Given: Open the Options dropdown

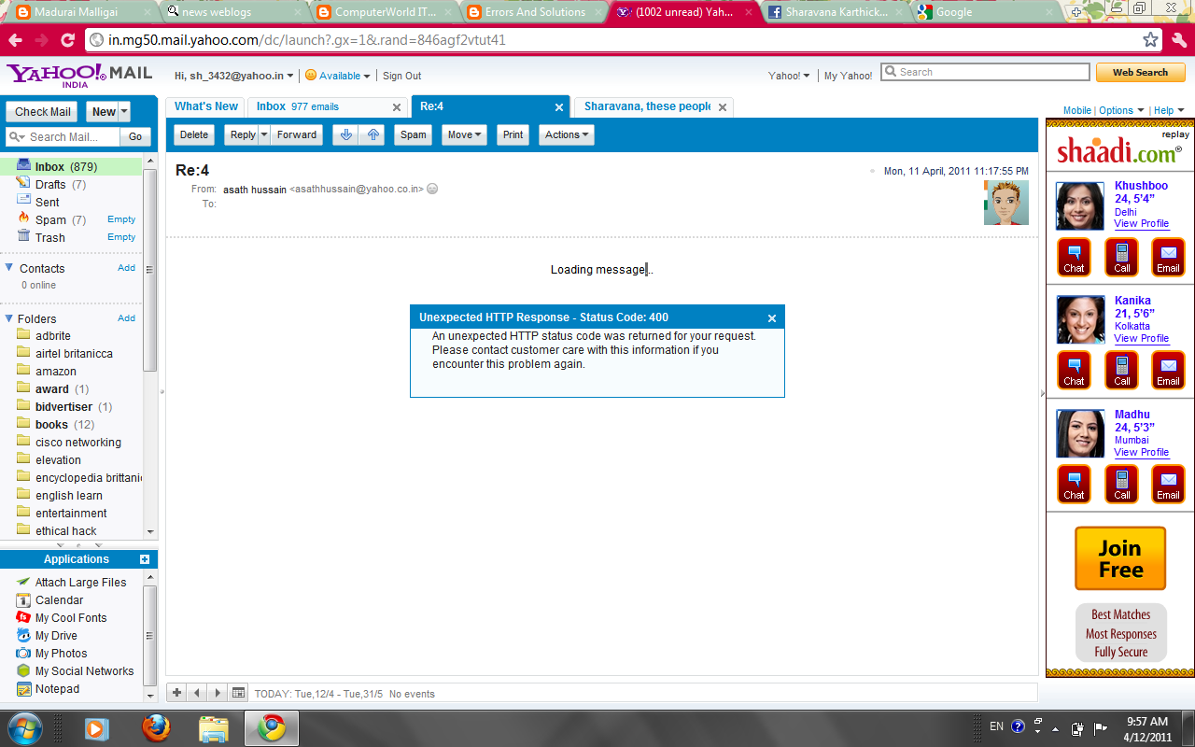Looking at the screenshot, I should click(1120, 110).
